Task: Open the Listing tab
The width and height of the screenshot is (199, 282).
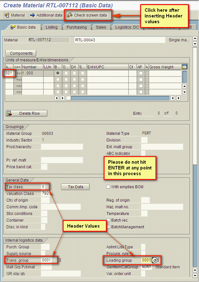Action: click(x=51, y=27)
